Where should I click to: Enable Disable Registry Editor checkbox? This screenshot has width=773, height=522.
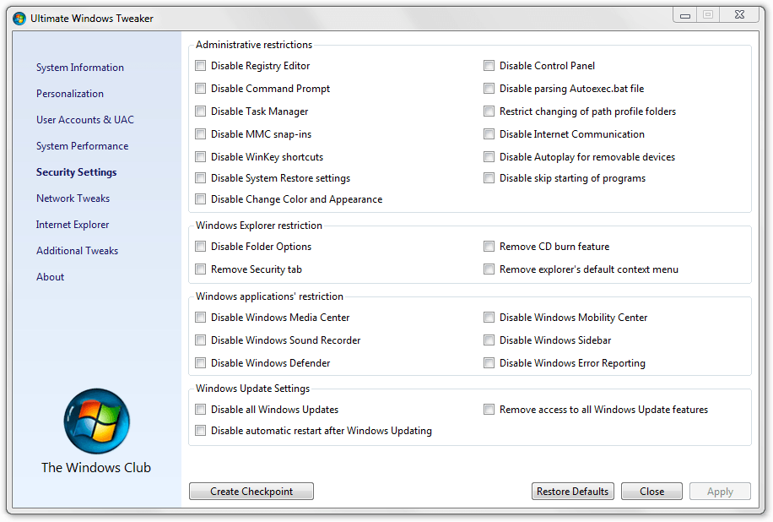(x=200, y=66)
